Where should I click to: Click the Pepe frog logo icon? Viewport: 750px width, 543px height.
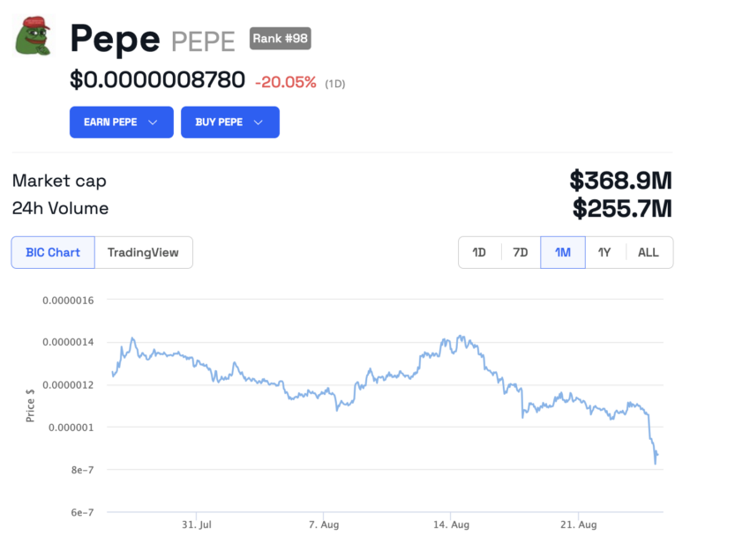[x=33, y=35]
